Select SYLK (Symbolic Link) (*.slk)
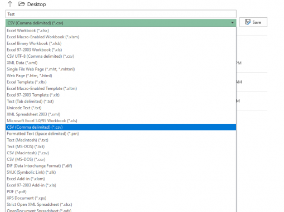This screenshot has width=284, height=212. click(x=121, y=172)
